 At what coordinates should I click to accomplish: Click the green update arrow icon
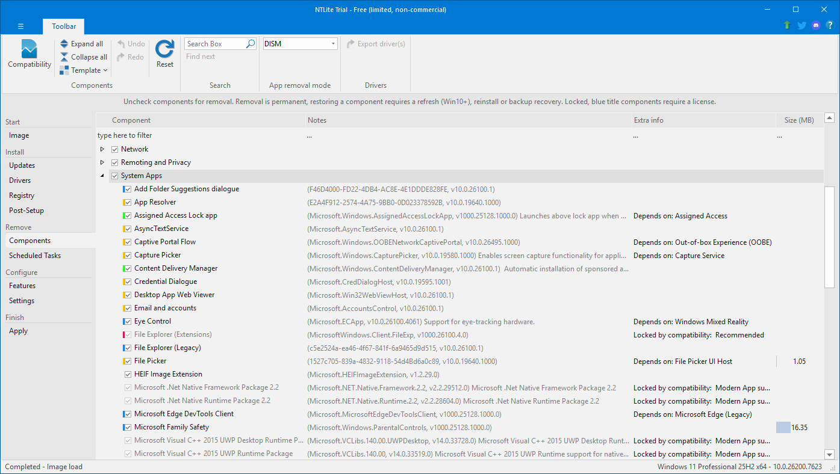click(x=787, y=25)
